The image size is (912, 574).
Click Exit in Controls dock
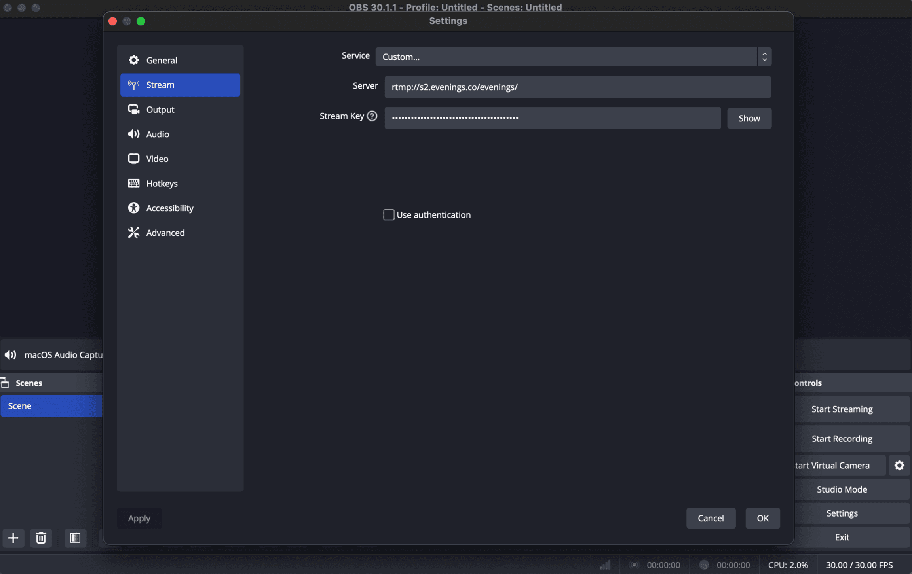[x=852, y=537]
